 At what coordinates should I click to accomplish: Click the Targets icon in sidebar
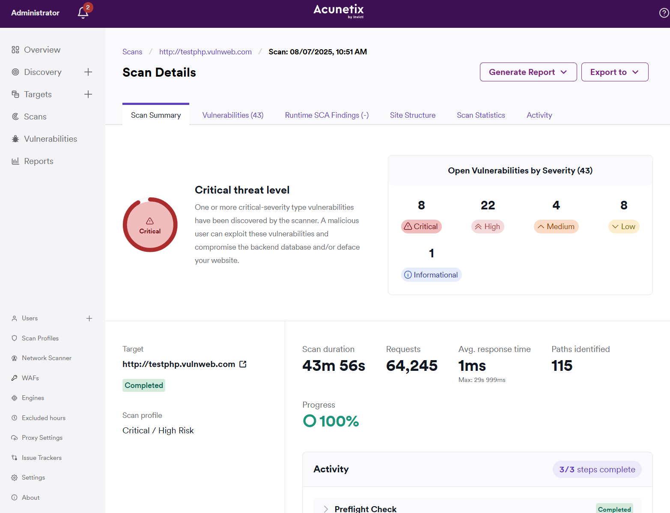[x=15, y=94]
